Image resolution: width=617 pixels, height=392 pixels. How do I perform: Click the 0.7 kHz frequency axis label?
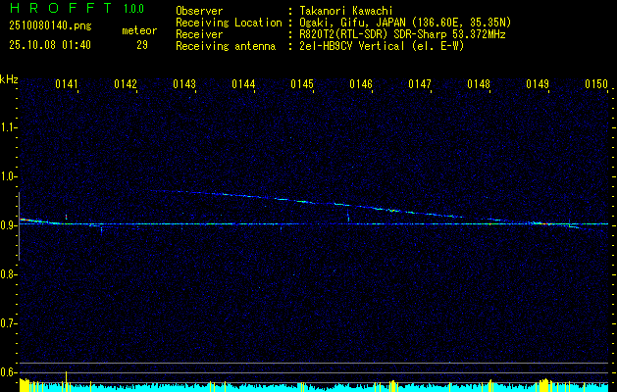pos(9,323)
